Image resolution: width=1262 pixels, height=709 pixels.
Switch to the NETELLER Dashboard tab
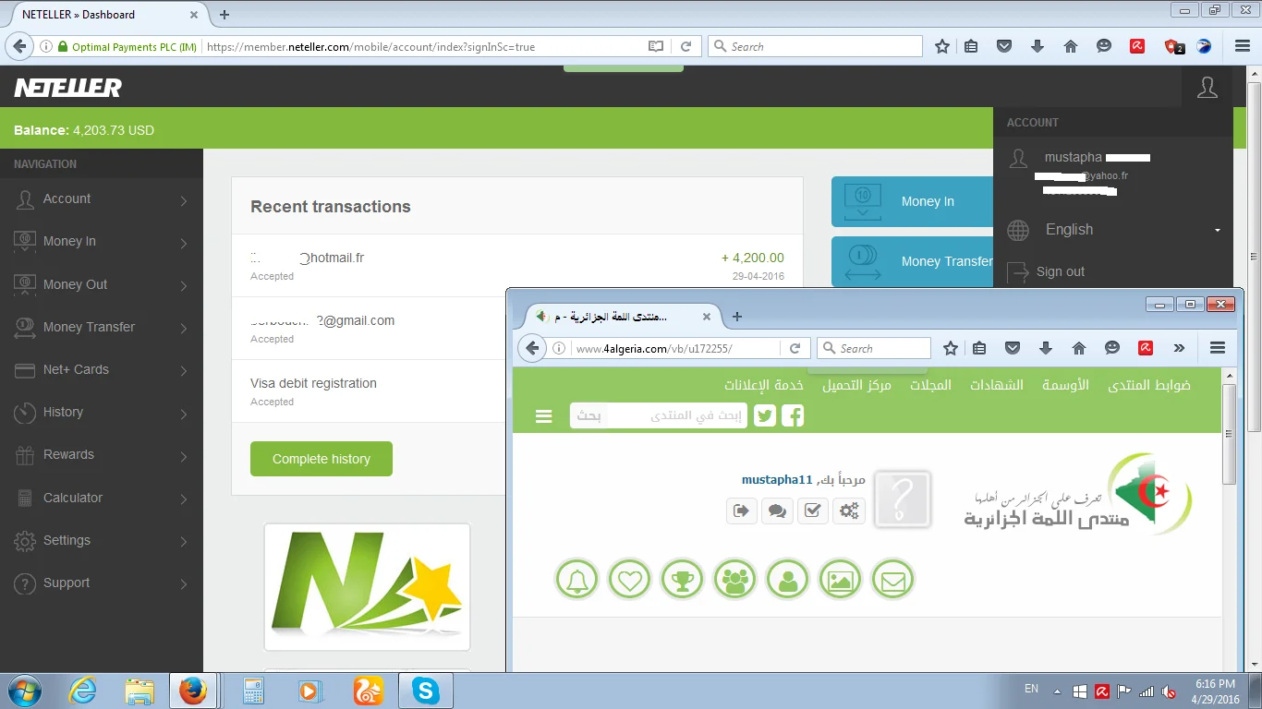point(102,15)
